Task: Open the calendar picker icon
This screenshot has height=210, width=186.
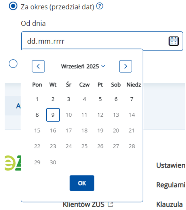Action: [174, 41]
